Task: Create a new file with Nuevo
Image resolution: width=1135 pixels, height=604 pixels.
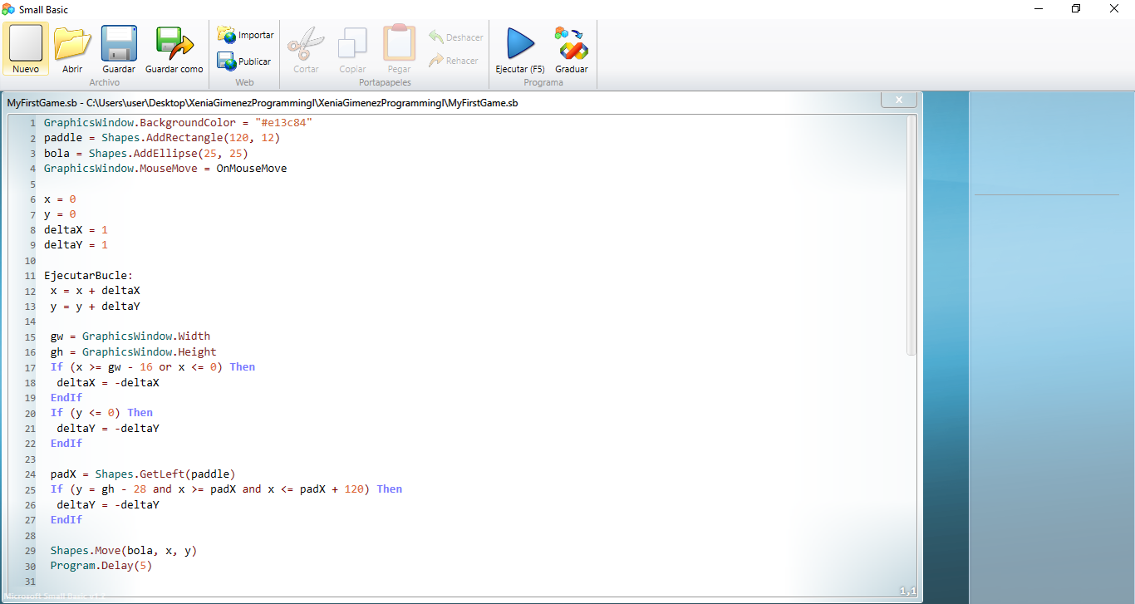Action: click(x=25, y=48)
